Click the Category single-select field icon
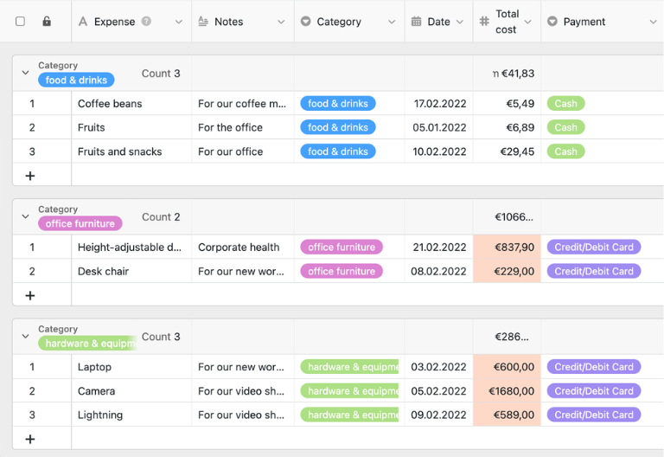Viewport: 664px width, 457px height. pyautogui.click(x=305, y=22)
